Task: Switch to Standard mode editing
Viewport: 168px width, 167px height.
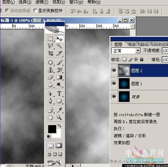Action: click(51, 146)
